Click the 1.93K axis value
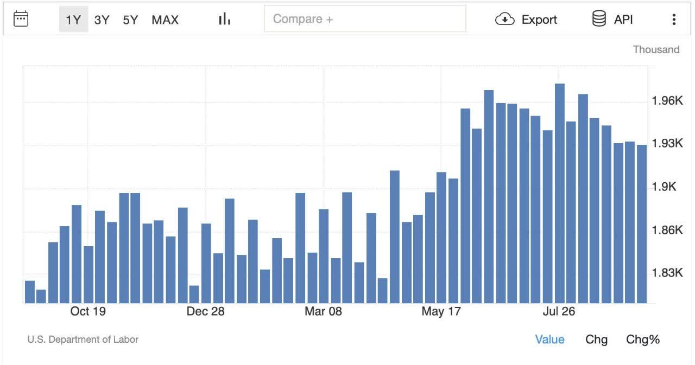 (x=667, y=143)
